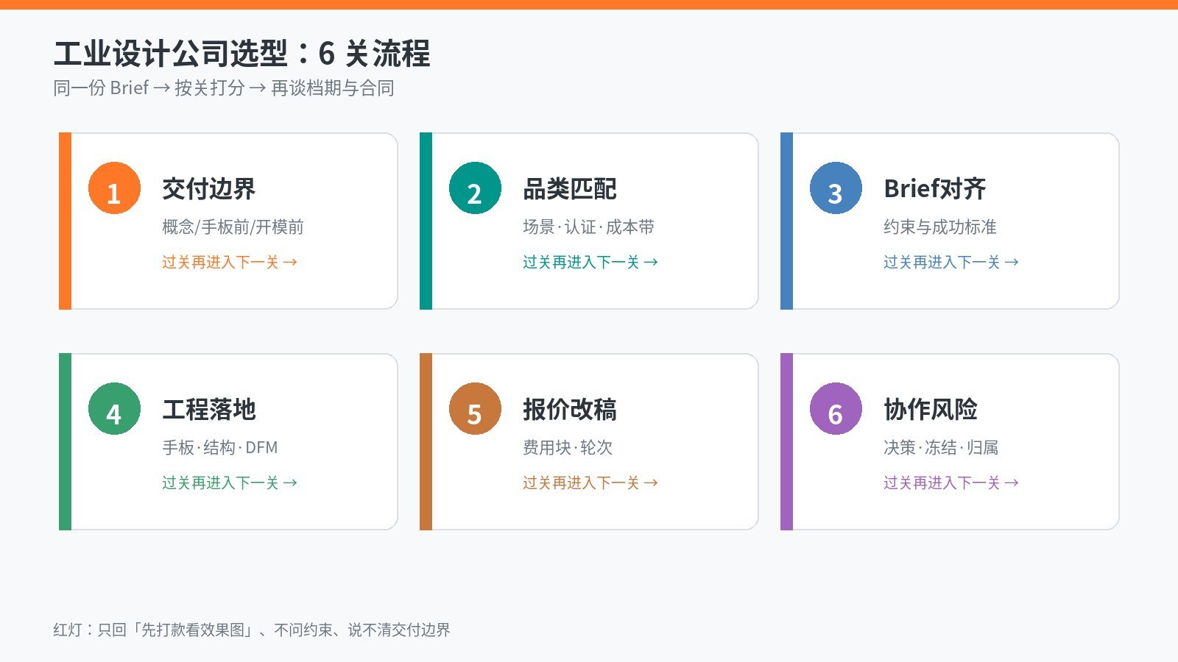Select the 手板·结构·DFM description text
Image resolution: width=1178 pixels, height=662 pixels.
coord(220,448)
